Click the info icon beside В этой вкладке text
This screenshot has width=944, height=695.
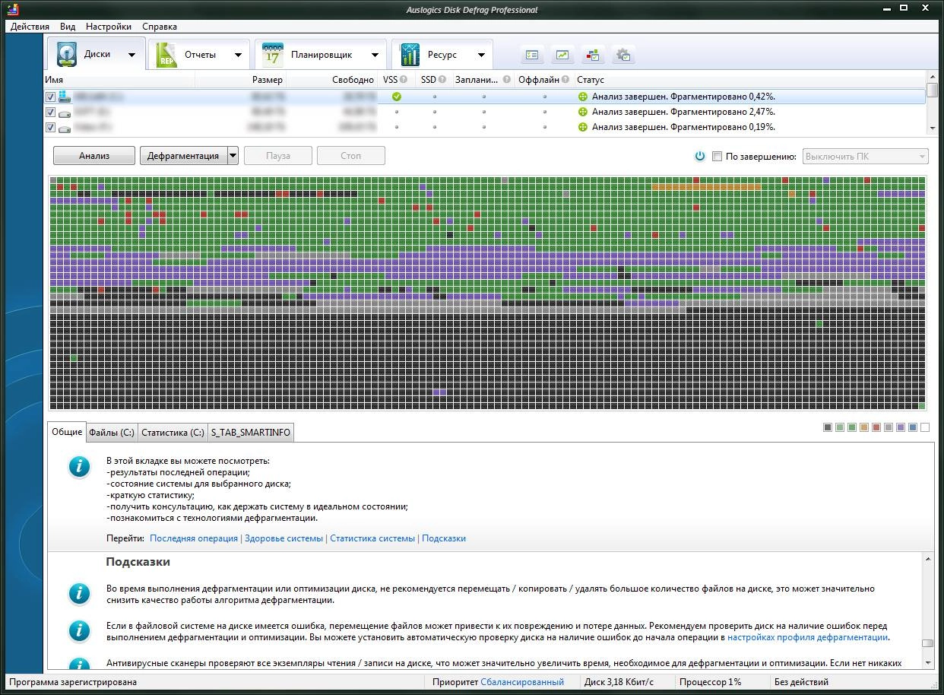click(79, 466)
